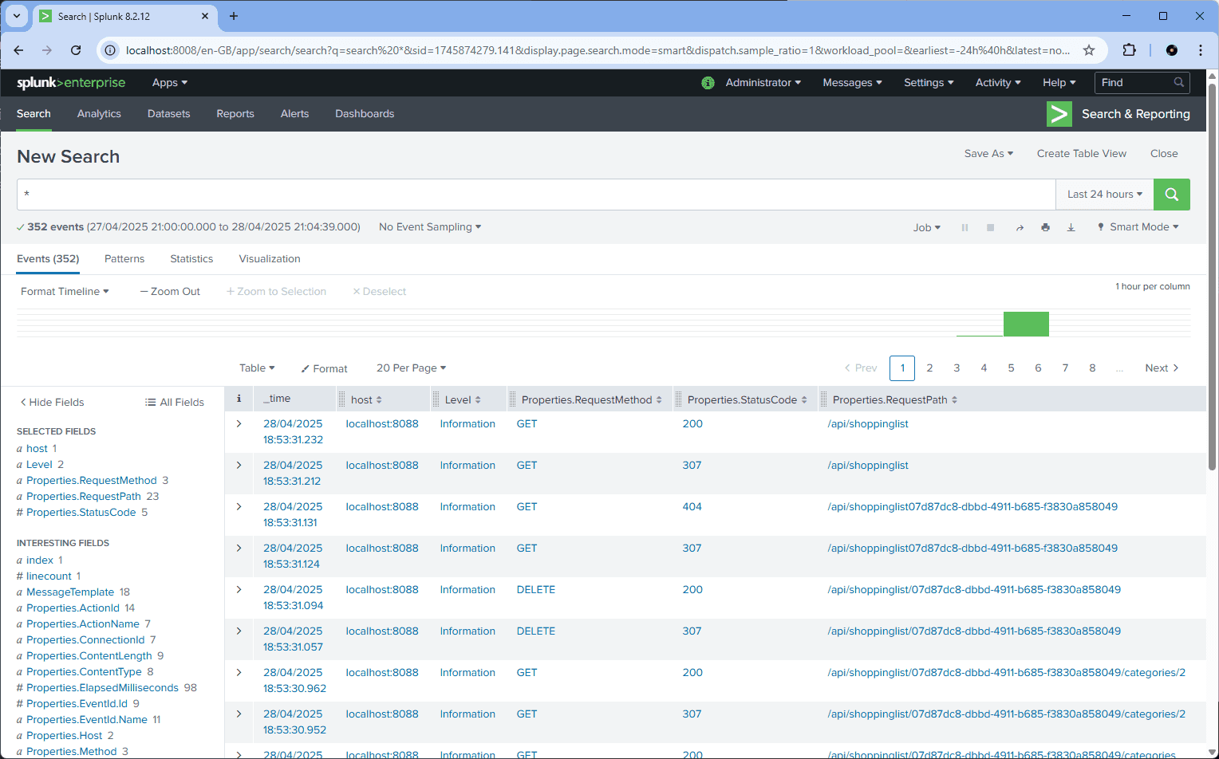This screenshot has width=1219, height=759.
Task: Expand the first event row at 18:53:31.232
Action: pos(239,424)
